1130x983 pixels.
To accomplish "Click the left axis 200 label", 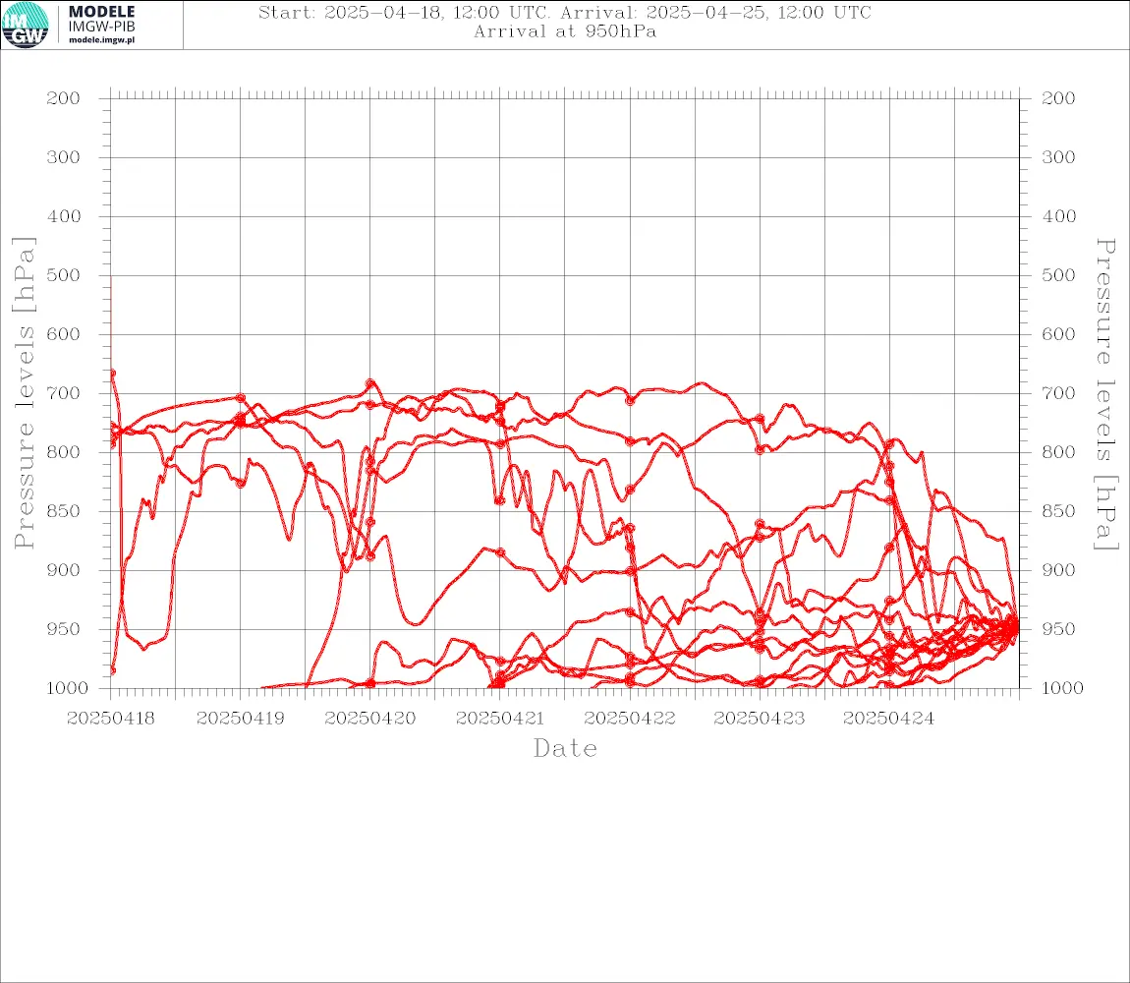I will tap(64, 98).
